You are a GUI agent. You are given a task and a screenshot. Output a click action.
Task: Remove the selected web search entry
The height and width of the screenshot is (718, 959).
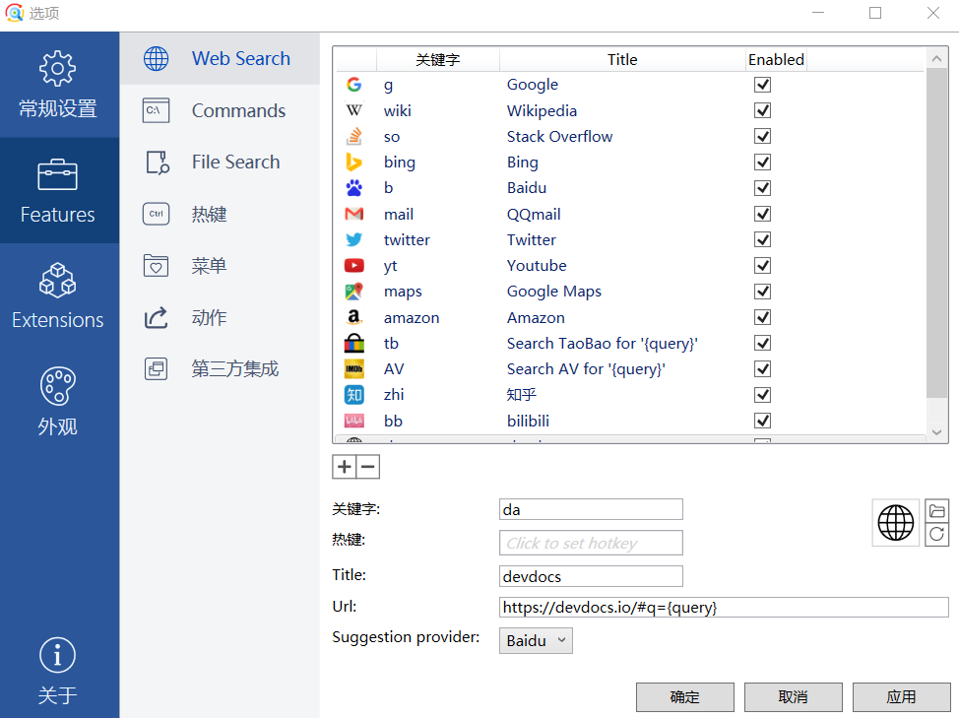click(x=368, y=467)
